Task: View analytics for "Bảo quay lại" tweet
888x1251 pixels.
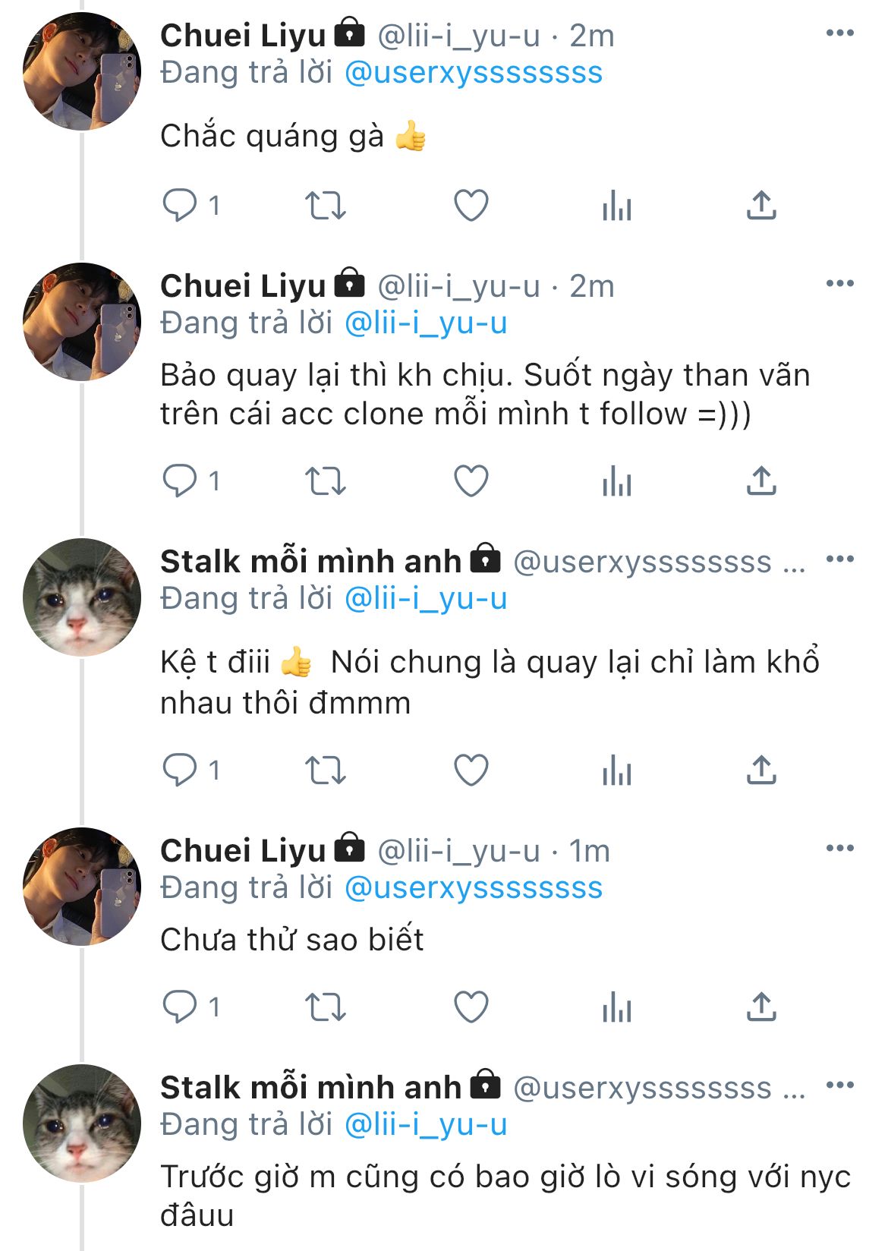Action: (616, 481)
